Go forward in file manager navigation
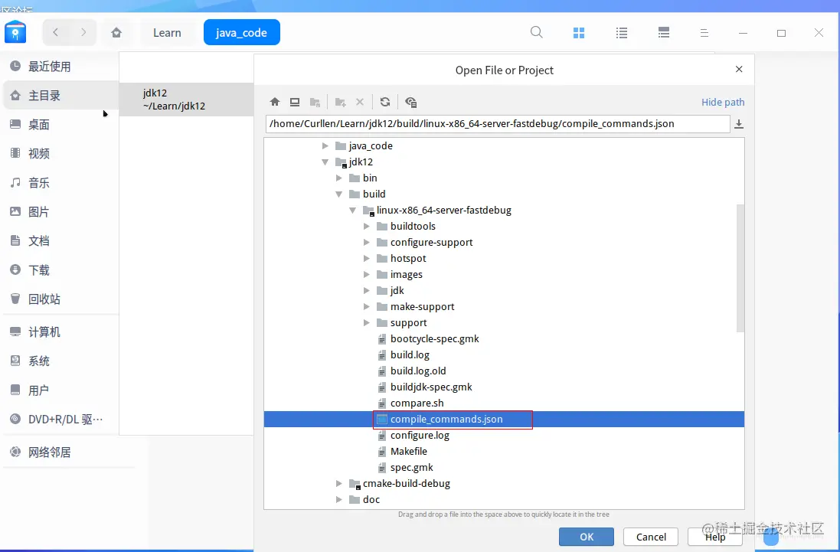Screen dimensions: 840x552 (x=83, y=32)
